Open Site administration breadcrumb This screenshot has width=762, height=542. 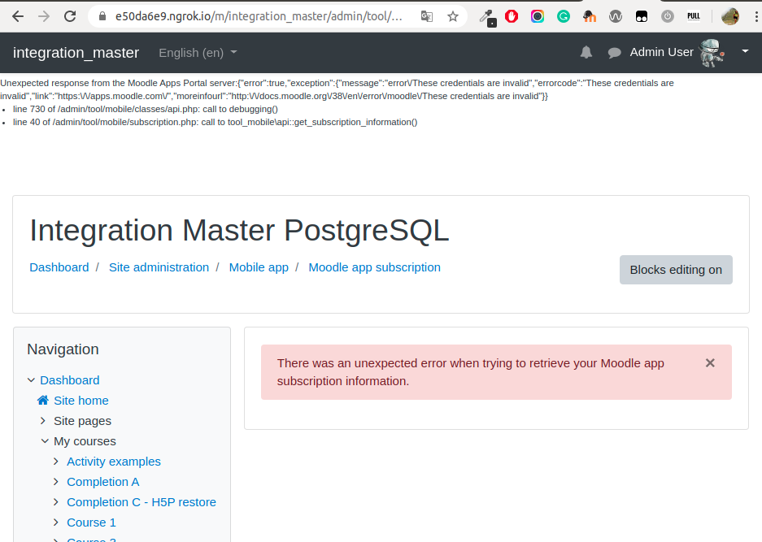[159, 267]
